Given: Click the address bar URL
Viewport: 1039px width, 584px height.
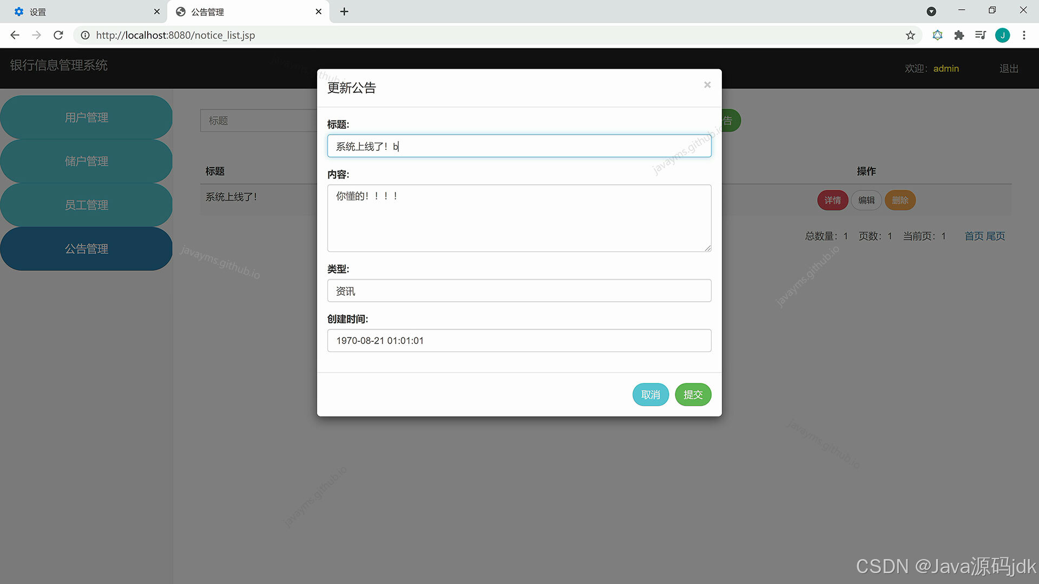Looking at the screenshot, I should tap(175, 35).
